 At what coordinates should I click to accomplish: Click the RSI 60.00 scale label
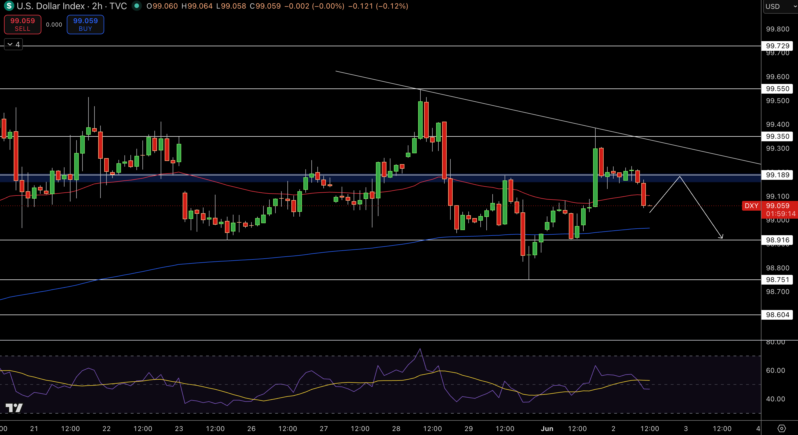776,370
